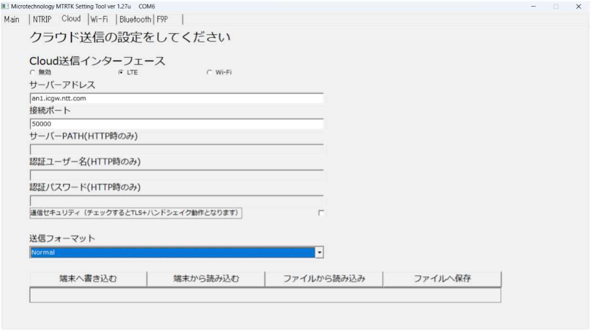Click ファイルから読み込み button
This screenshot has height=331, width=592.
click(x=324, y=279)
